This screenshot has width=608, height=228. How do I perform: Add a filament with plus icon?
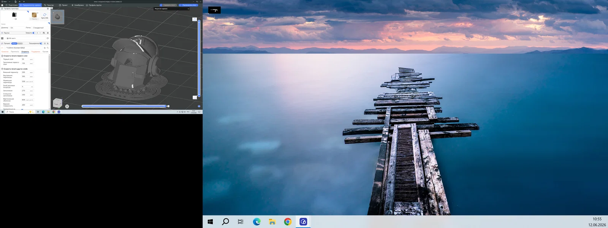pos(37,33)
